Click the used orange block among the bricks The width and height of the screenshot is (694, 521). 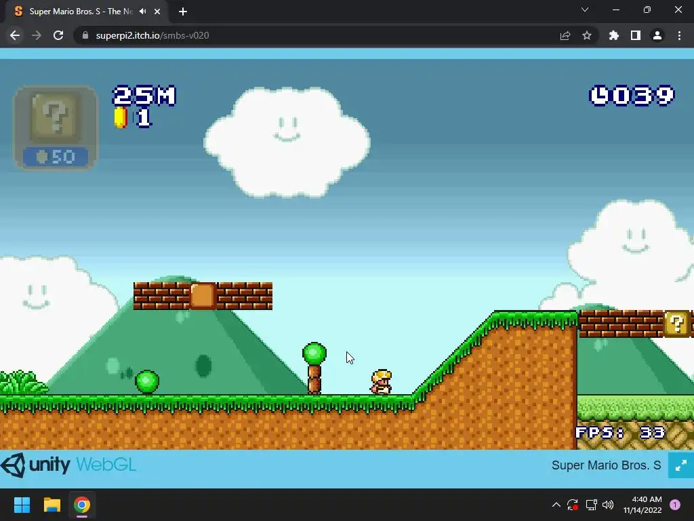(203, 296)
